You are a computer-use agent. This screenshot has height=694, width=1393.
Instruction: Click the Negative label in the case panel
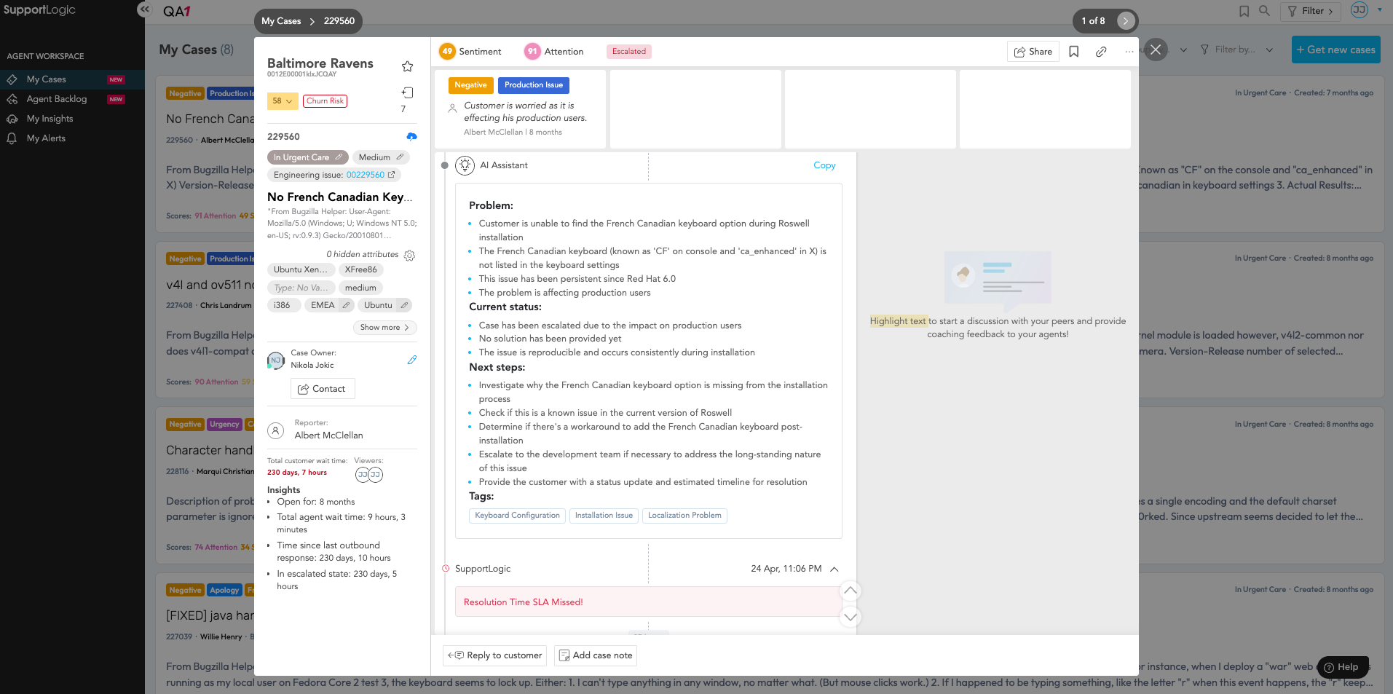[x=470, y=85]
